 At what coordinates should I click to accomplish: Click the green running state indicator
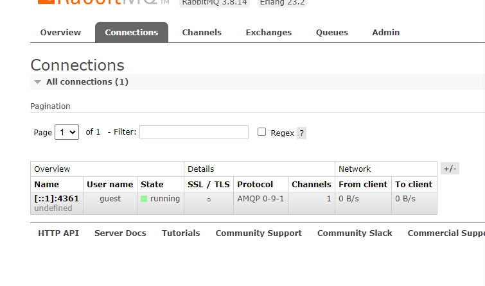pos(145,199)
